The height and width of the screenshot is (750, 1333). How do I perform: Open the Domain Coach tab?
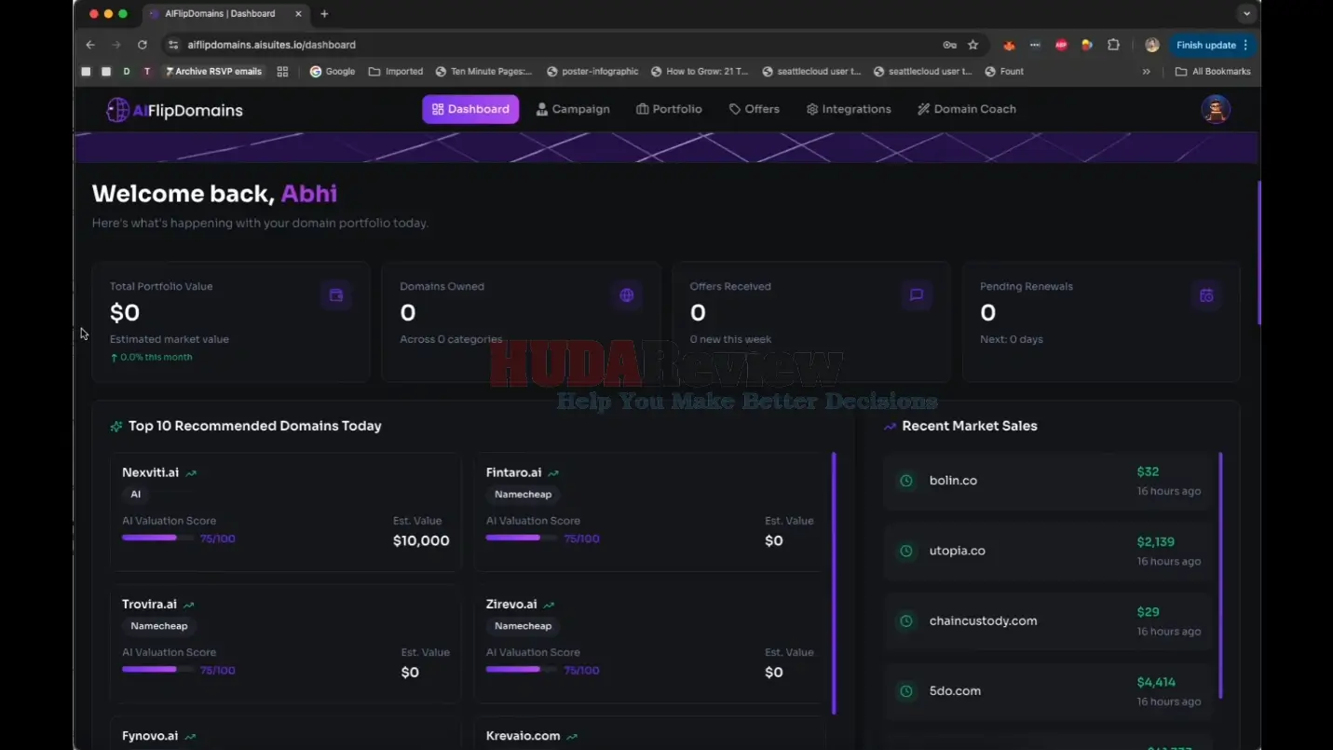point(966,109)
